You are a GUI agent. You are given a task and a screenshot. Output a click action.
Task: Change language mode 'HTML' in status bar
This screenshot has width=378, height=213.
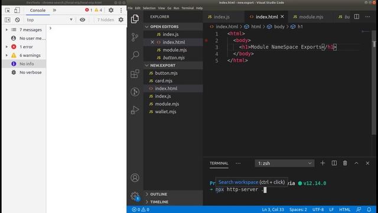(344, 209)
